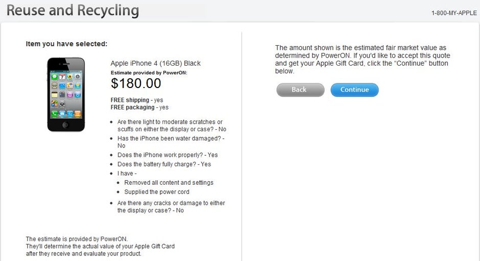This screenshot has height=261, width=480.
Task: Click the Reuse and Recycling heading
Action: (x=73, y=10)
